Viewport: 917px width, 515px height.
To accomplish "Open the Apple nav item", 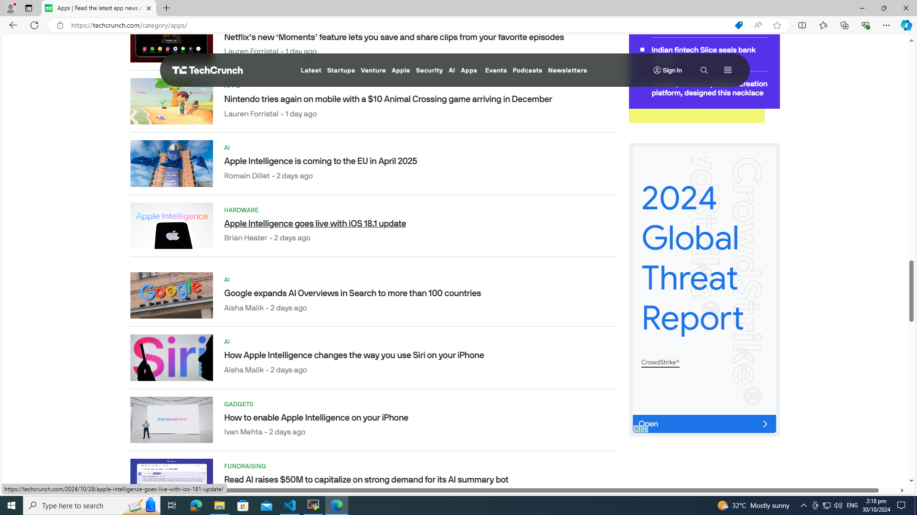I will point(401,71).
